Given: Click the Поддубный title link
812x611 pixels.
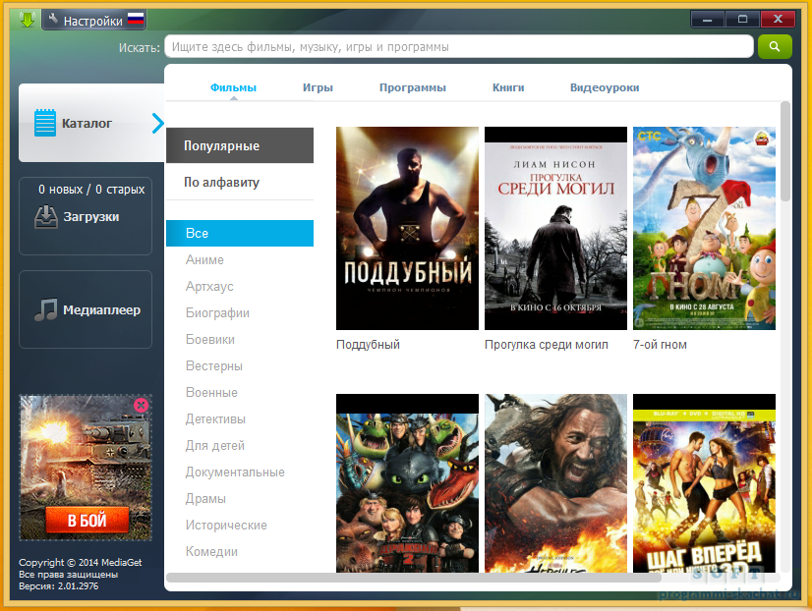Looking at the screenshot, I should click(368, 345).
